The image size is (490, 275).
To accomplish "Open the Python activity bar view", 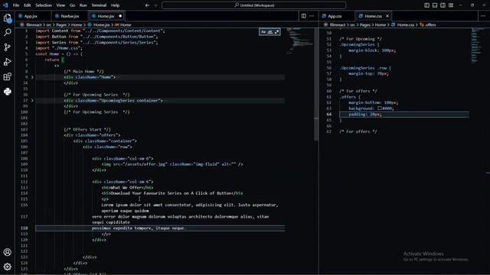I will point(8,92).
